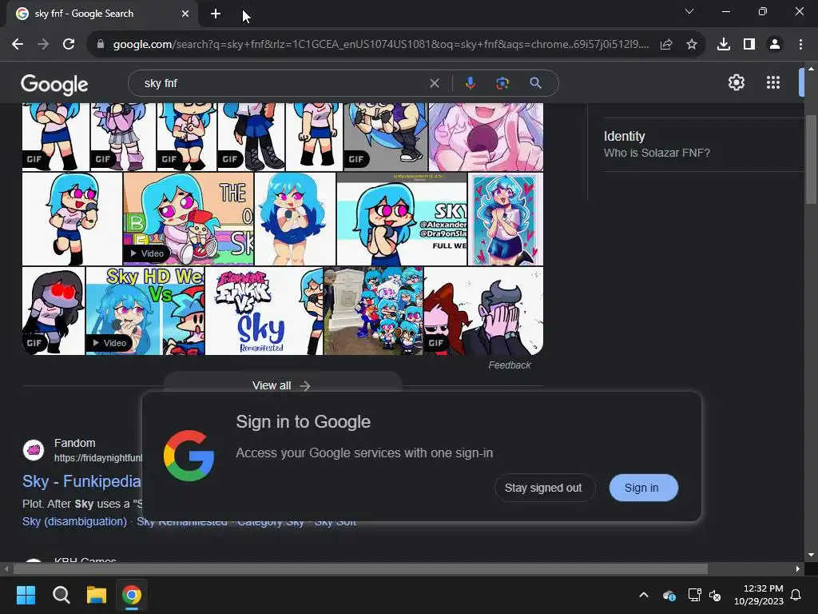Click the horizontal scrollbar right arrow
The height and width of the screenshot is (614, 818).
tap(798, 568)
